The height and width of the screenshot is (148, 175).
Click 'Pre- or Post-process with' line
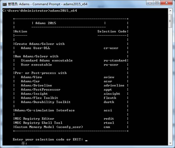point(41,73)
